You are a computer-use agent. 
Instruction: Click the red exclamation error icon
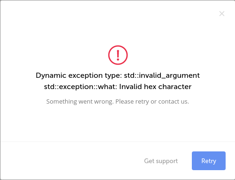click(x=118, y=55)
